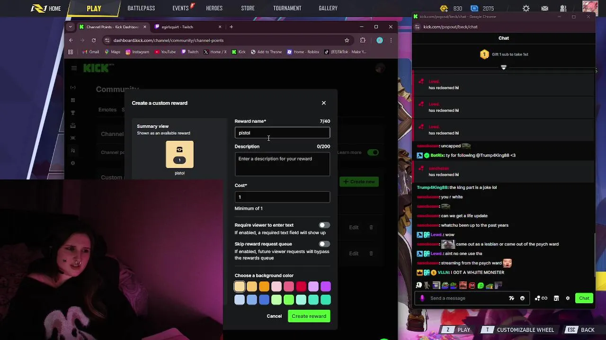Select the bright green background color swatch
The image size is (606, 340).
click(x=289, y=300)
